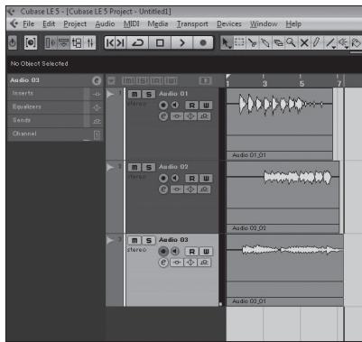
Task: Enable Write automation on Audio 01
Action: (206, 106)
